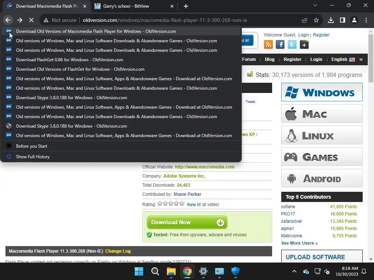The width and height of the screenshot is (374, 280).
Task: Open the Blog navigation link
Action: (x=270, y=59)
